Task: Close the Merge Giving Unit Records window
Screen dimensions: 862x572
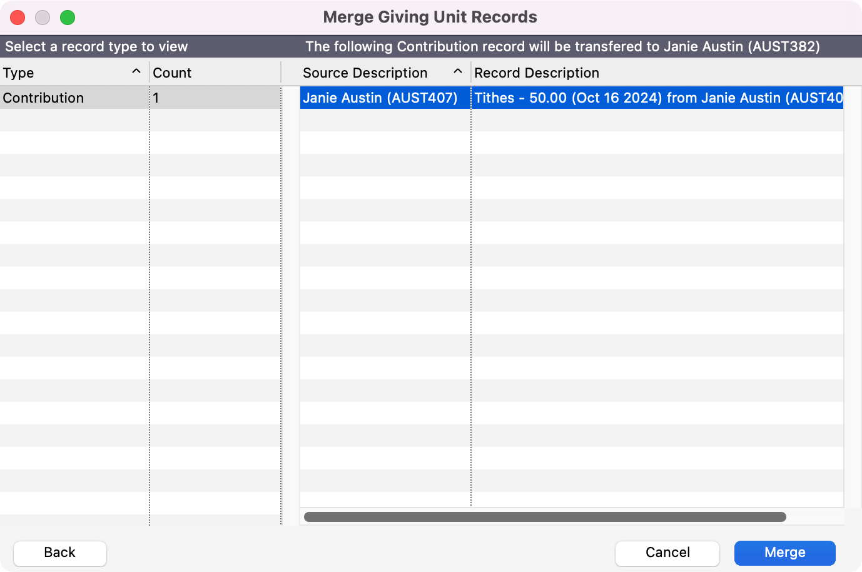Action: (x=18, y=18)
